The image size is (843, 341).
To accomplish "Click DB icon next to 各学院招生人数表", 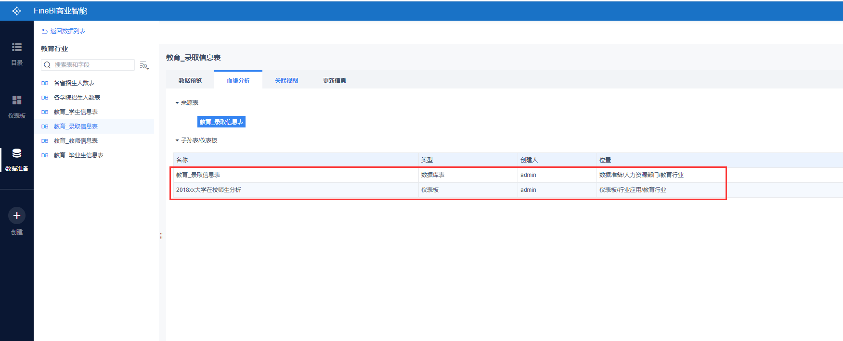I will click(45, 98).
